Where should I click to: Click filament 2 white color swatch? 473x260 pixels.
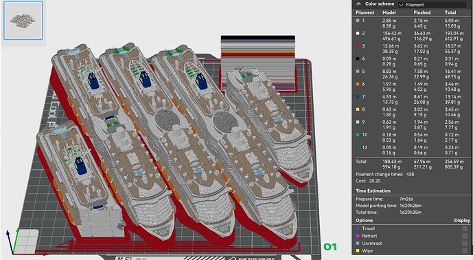pos(358,34)
